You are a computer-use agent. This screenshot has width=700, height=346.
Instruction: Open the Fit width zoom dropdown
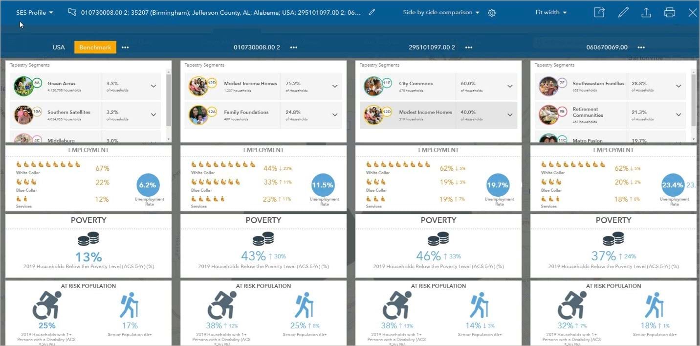coord(551,12)
